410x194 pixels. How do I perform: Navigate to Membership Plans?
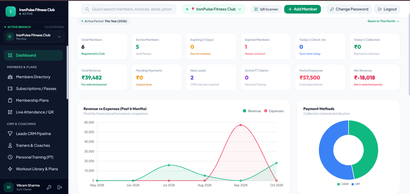33,100
